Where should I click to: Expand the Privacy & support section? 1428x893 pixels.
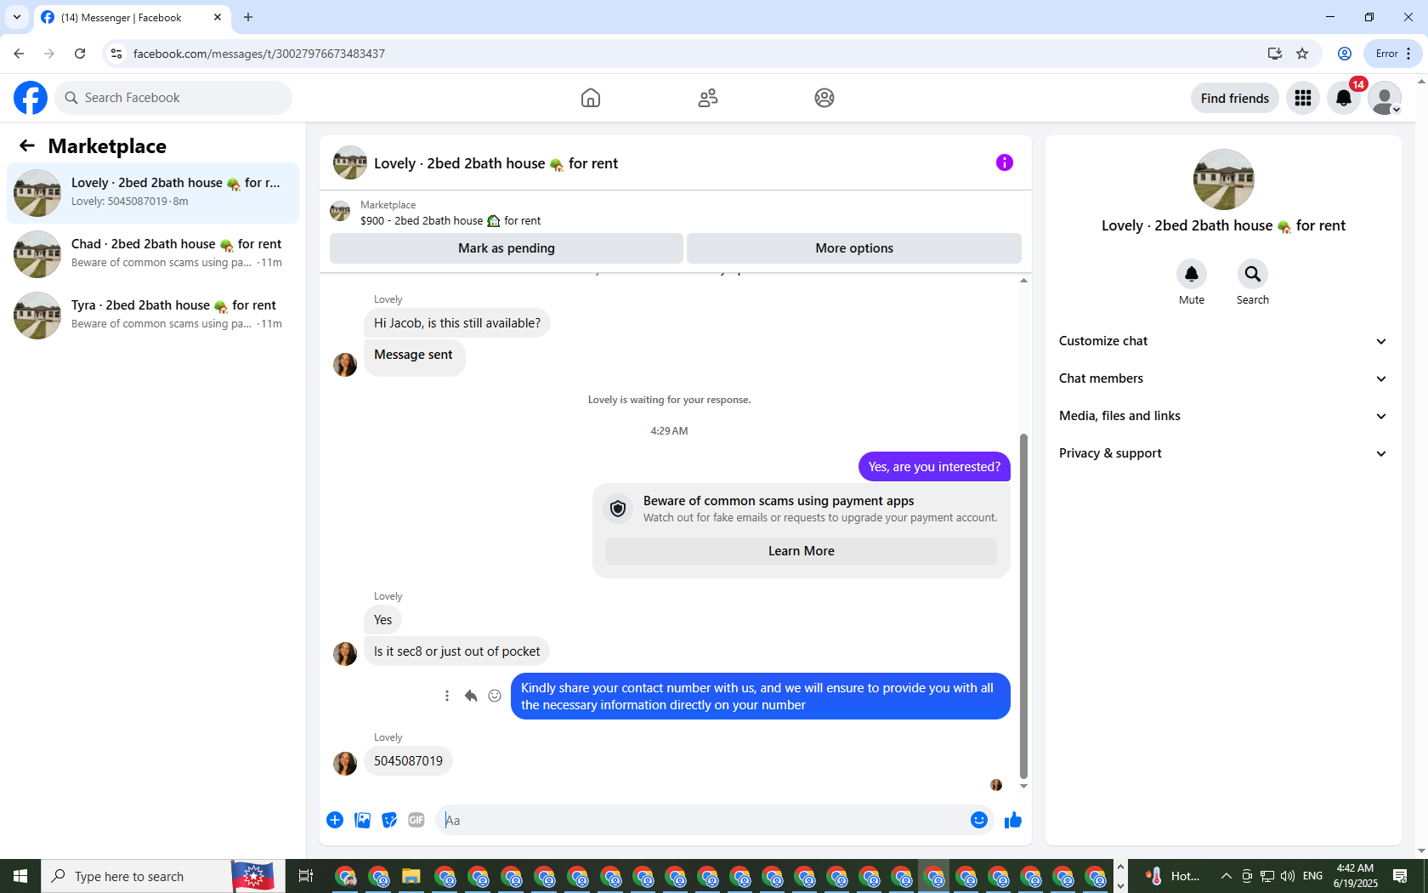tap(1223, 453)
